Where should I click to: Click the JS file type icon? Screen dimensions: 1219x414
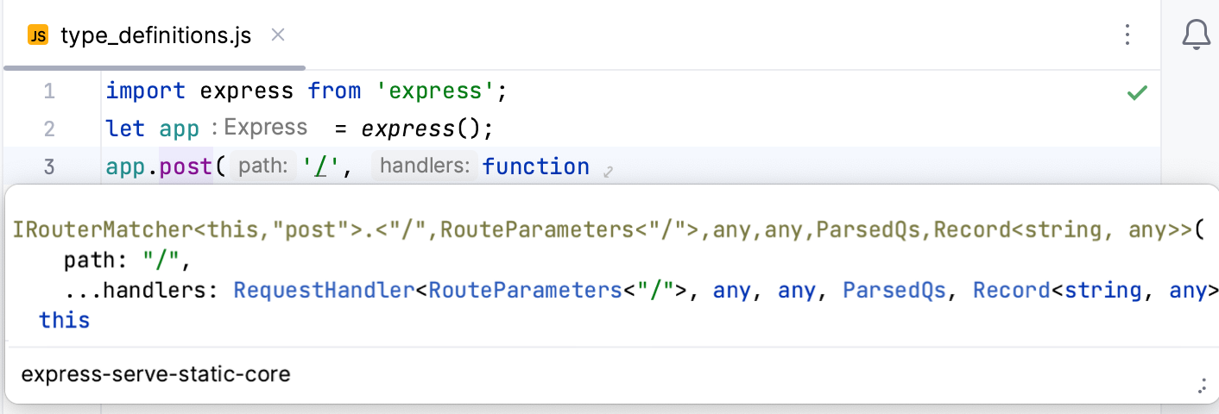pos(38,35)
